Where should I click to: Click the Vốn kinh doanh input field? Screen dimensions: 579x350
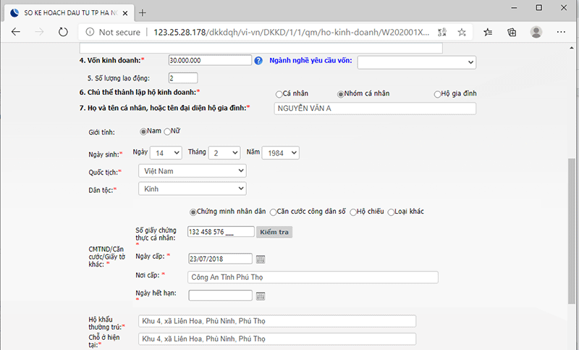tap(210, 60)
